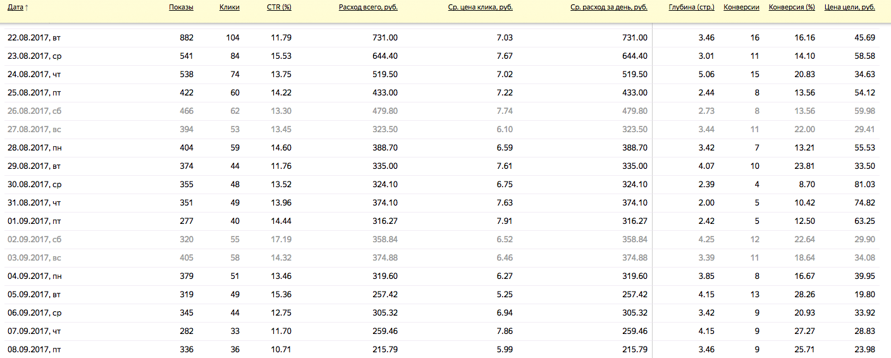Screen dimensions: 891x358
Task: Click the 30.08.2017, ср date cell
Action: pyautogui.click(x=34, y=185)
